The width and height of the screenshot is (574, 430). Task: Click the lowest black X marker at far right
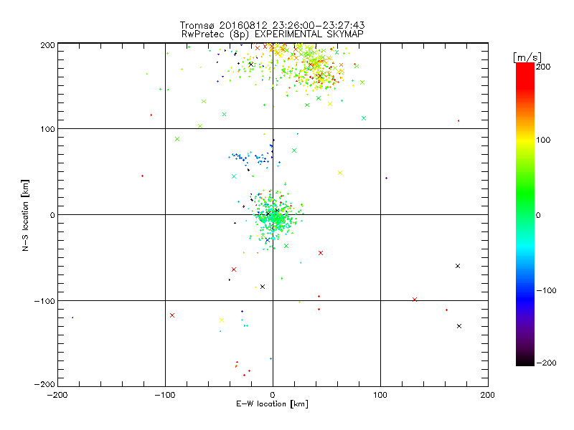[459, 326]
